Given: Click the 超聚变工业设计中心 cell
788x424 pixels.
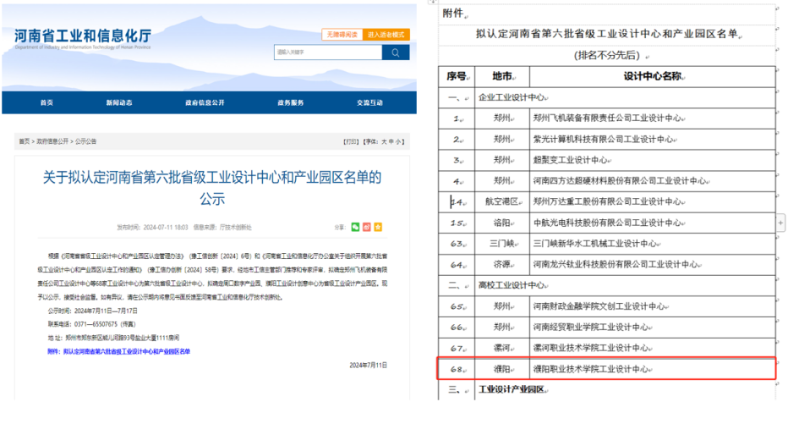Looking at the screenshot, I should click(x=653, y=160).
